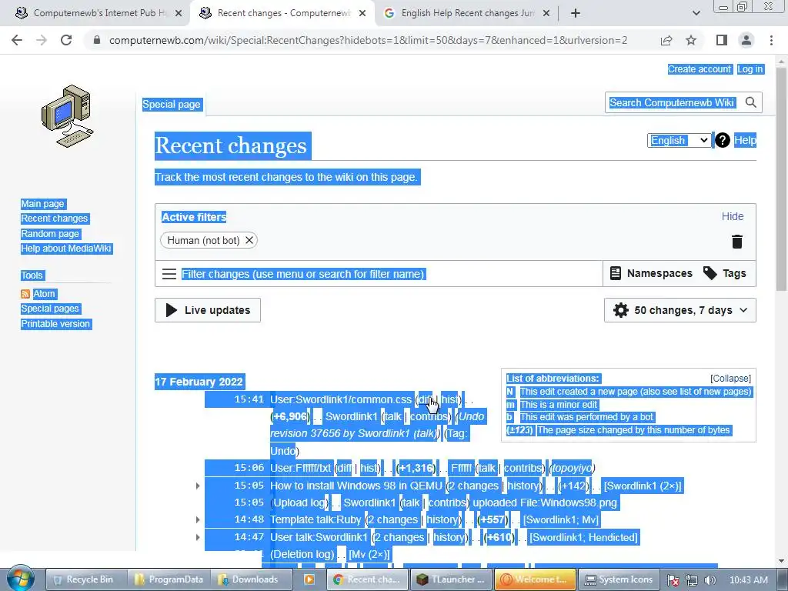Open the Tags filter menu
This screenshot has height=591, width=788.
coord(724,273)
